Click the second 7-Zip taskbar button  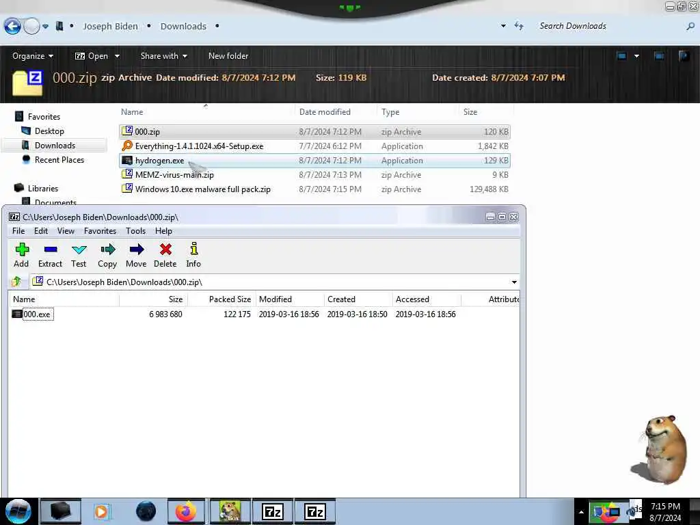(315, 511)
